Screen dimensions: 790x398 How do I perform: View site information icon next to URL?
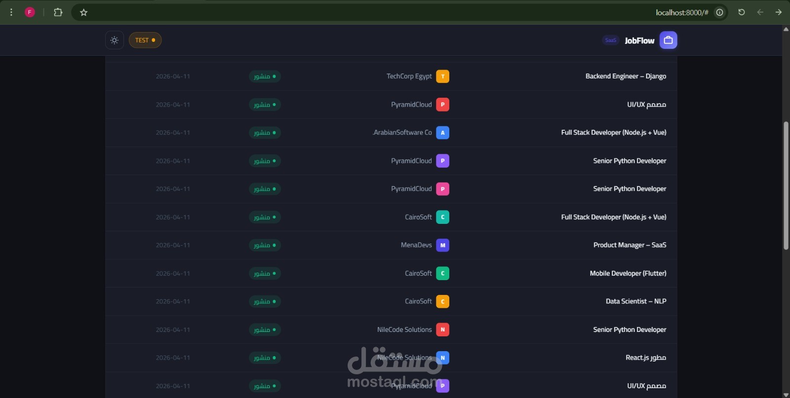coord(720,12)
